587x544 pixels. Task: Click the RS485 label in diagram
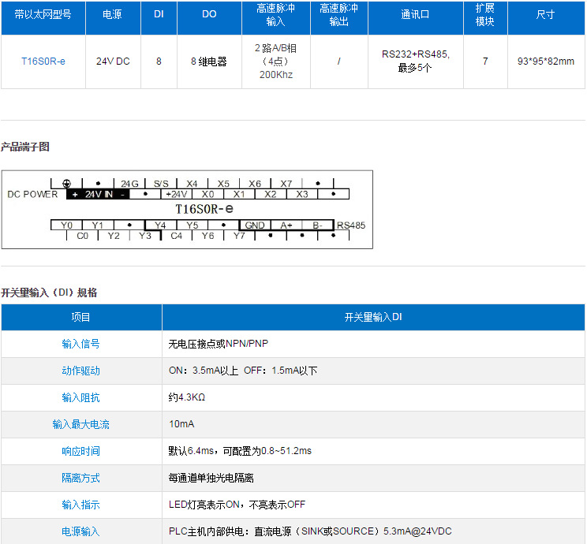click(351, 225)
